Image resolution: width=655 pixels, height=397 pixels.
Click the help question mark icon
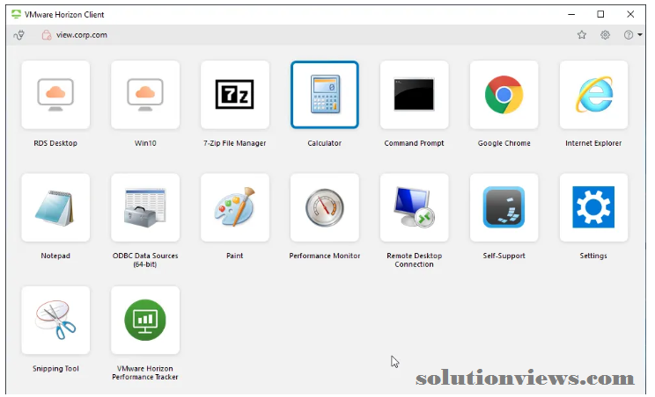629,35
